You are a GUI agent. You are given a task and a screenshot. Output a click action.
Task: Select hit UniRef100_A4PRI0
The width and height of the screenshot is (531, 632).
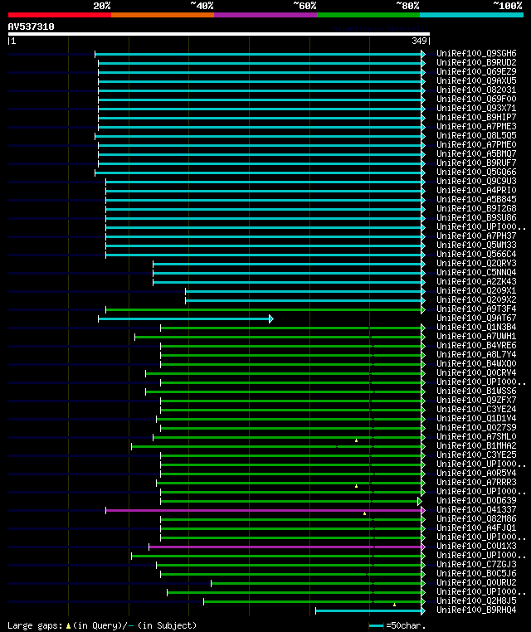tap(476, 190)
